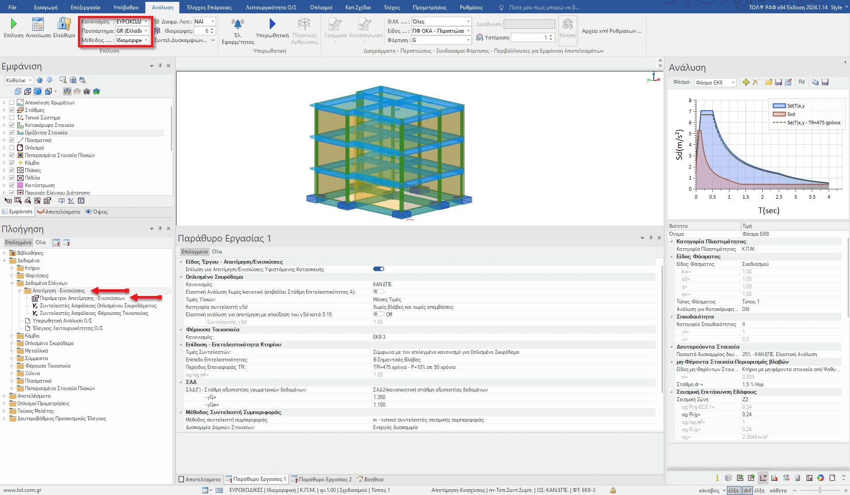
Task: Click the yellow plus add spectrum icon
Action: pyautogui.click(x=746, y=82)
